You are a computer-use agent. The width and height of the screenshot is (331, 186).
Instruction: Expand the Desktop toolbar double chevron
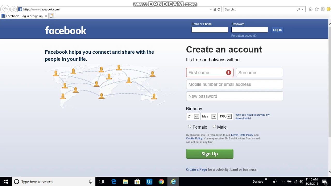266,179
